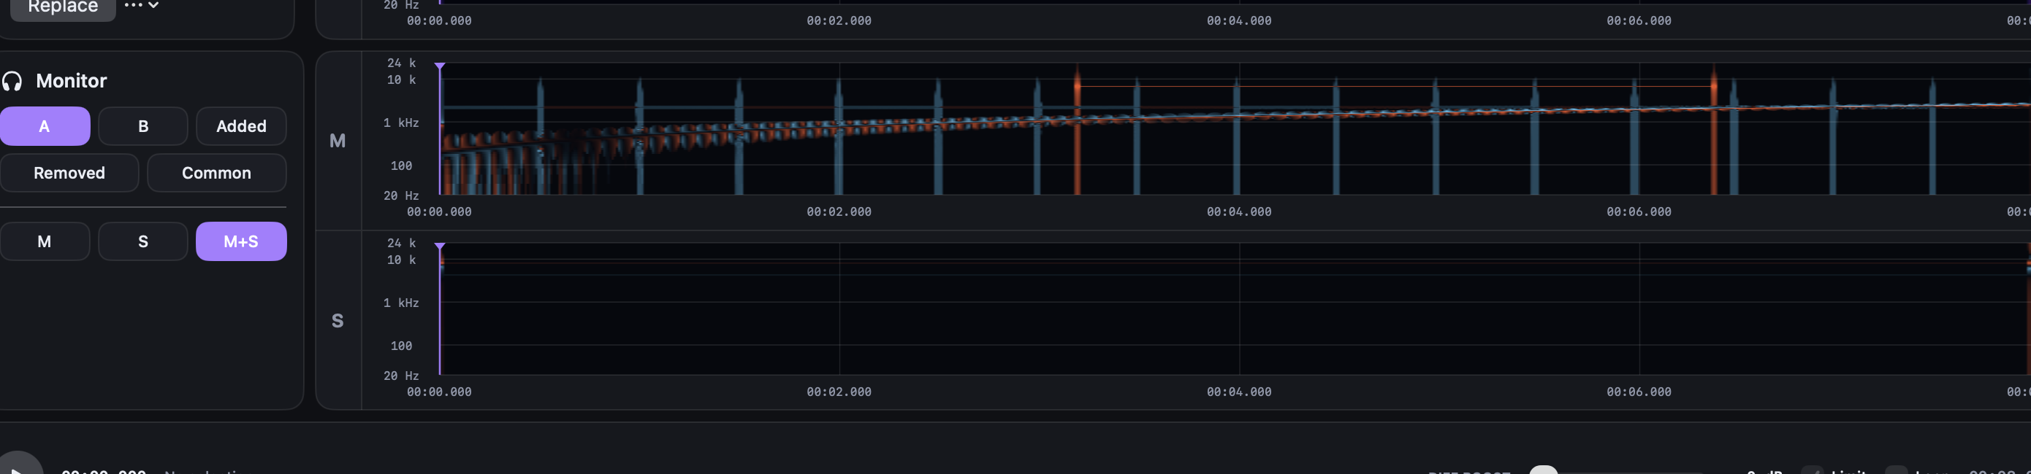
Task: Click the M lane label beside spectrogram
Action: click(x=338, y=141)
